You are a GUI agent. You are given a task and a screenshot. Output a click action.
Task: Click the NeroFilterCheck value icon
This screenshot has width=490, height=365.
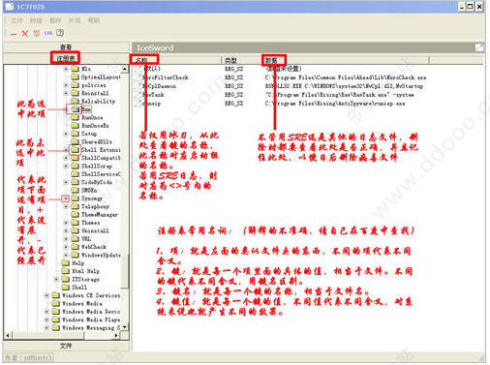tap(138, 77)
